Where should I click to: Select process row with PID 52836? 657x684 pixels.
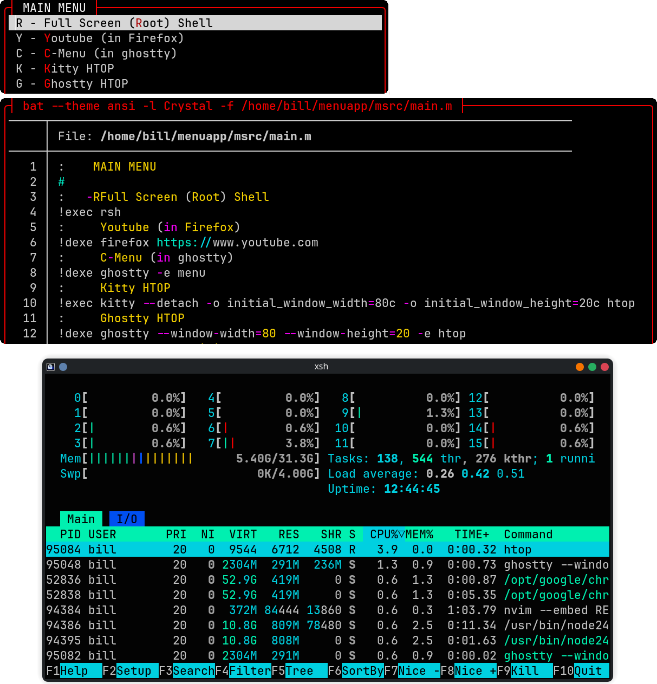coord(328,579)
